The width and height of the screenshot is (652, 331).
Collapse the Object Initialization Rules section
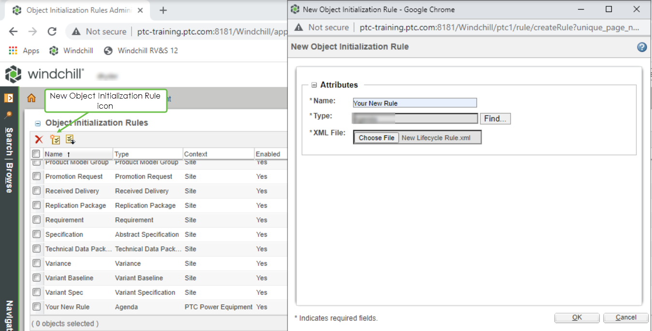click(x=38, y=122)
